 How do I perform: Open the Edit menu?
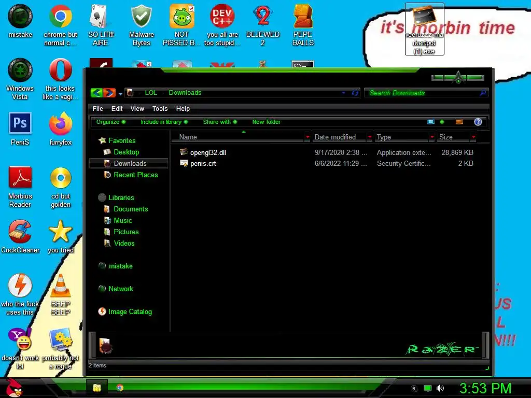(x=117, y=109)
